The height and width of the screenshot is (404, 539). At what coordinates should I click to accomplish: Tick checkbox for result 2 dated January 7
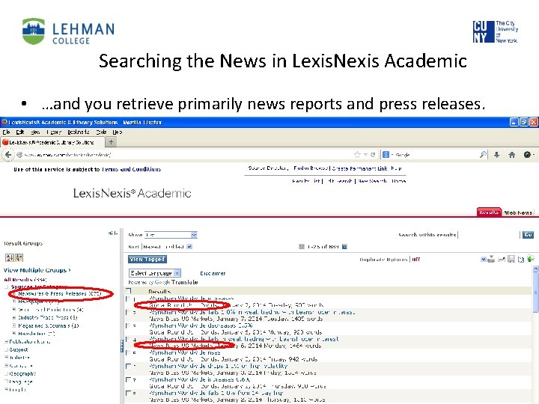[128, 313]
